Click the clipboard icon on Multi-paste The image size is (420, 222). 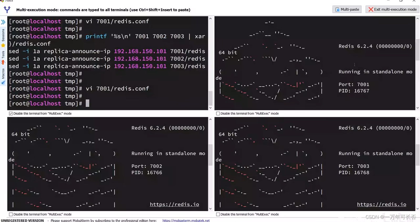337,9
